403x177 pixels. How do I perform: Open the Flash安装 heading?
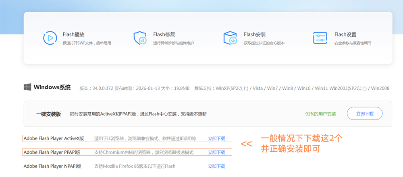(255, 35)
